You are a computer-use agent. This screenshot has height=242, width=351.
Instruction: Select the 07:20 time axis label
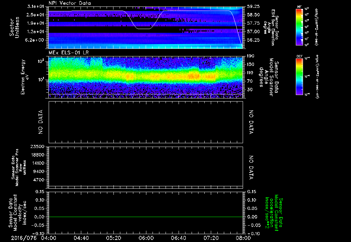click(211, 238)
